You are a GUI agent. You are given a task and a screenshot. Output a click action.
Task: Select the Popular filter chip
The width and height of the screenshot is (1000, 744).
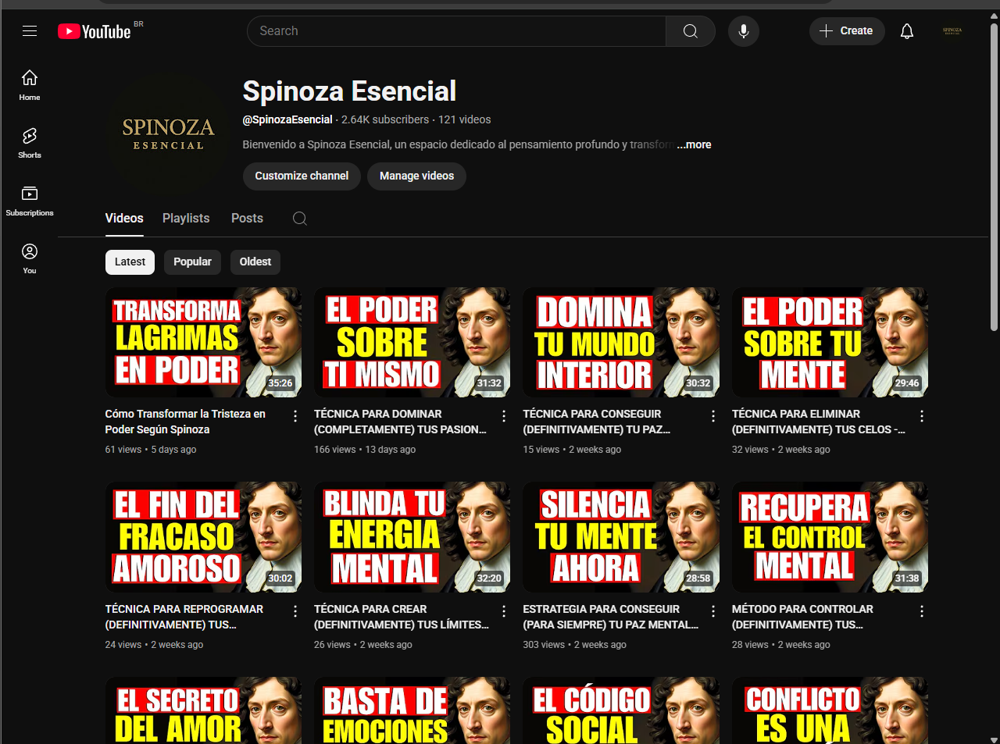pos(192,262)
